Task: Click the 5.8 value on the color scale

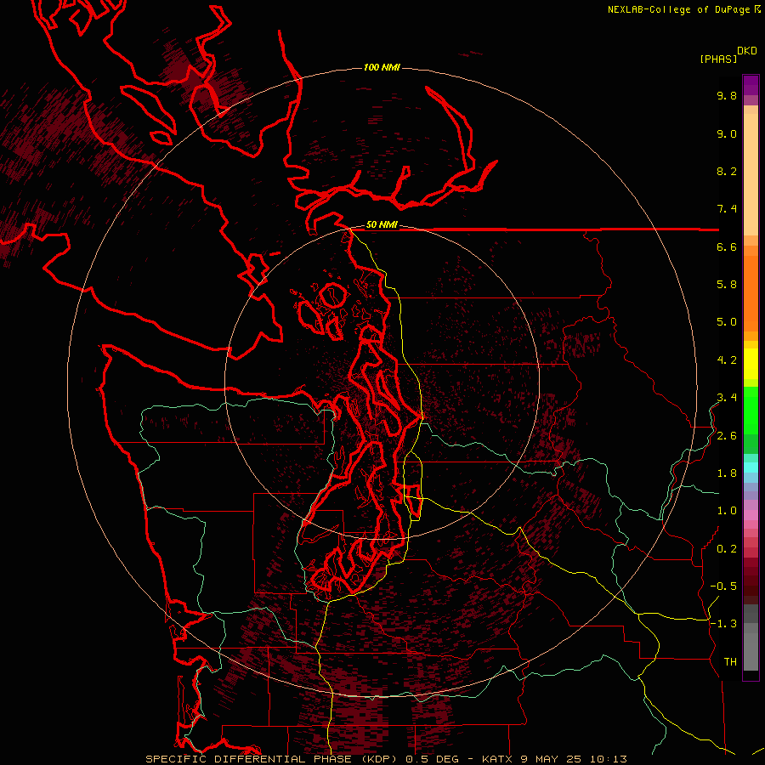Action: [727, 285]
